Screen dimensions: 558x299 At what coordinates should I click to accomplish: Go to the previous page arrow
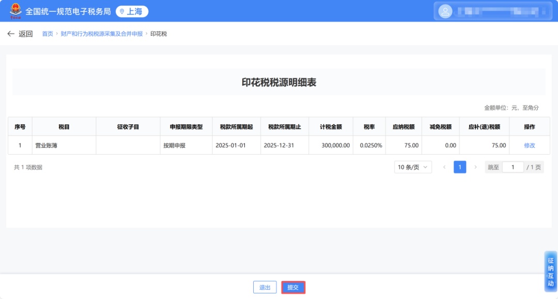pos(444,167)
